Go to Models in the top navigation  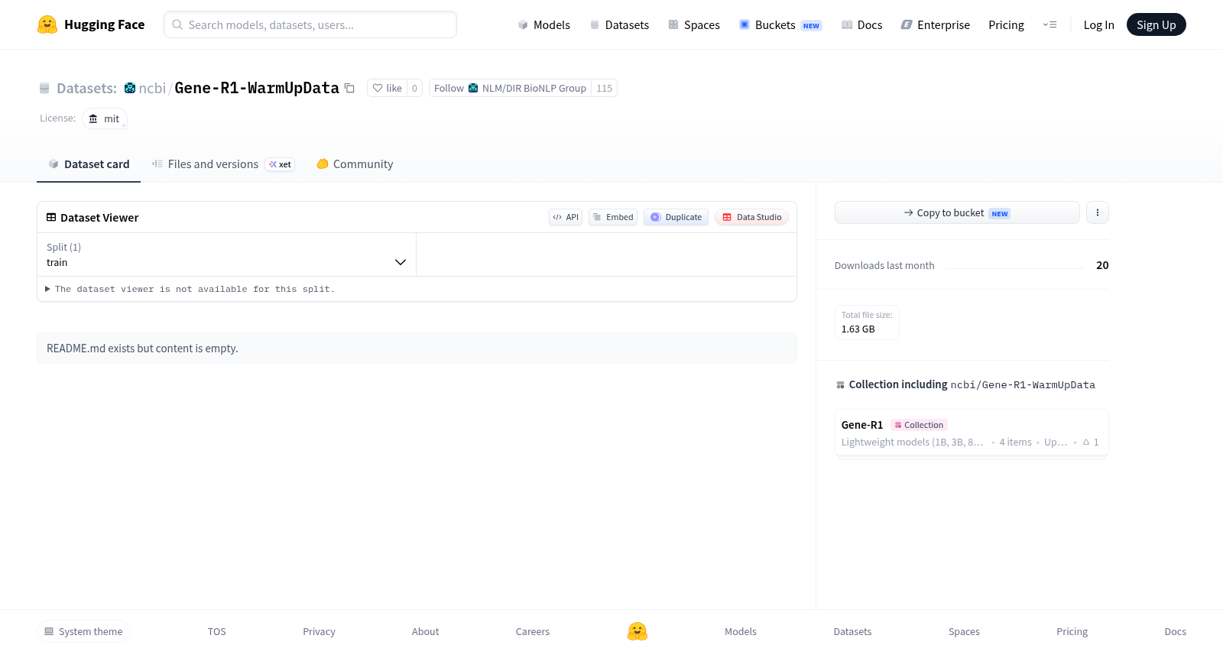tap(543, 24)
